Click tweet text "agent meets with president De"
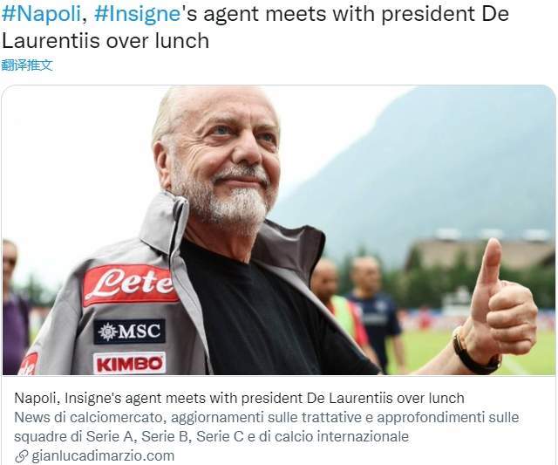Viewport: 558px width, 465px height. tap(356, 14)
